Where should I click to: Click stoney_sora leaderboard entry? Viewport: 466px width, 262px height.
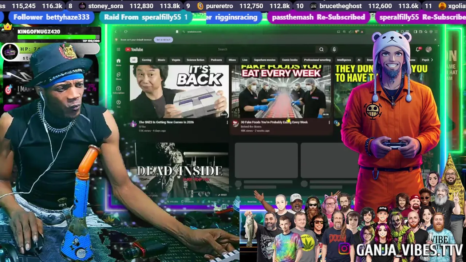[125, 6]
